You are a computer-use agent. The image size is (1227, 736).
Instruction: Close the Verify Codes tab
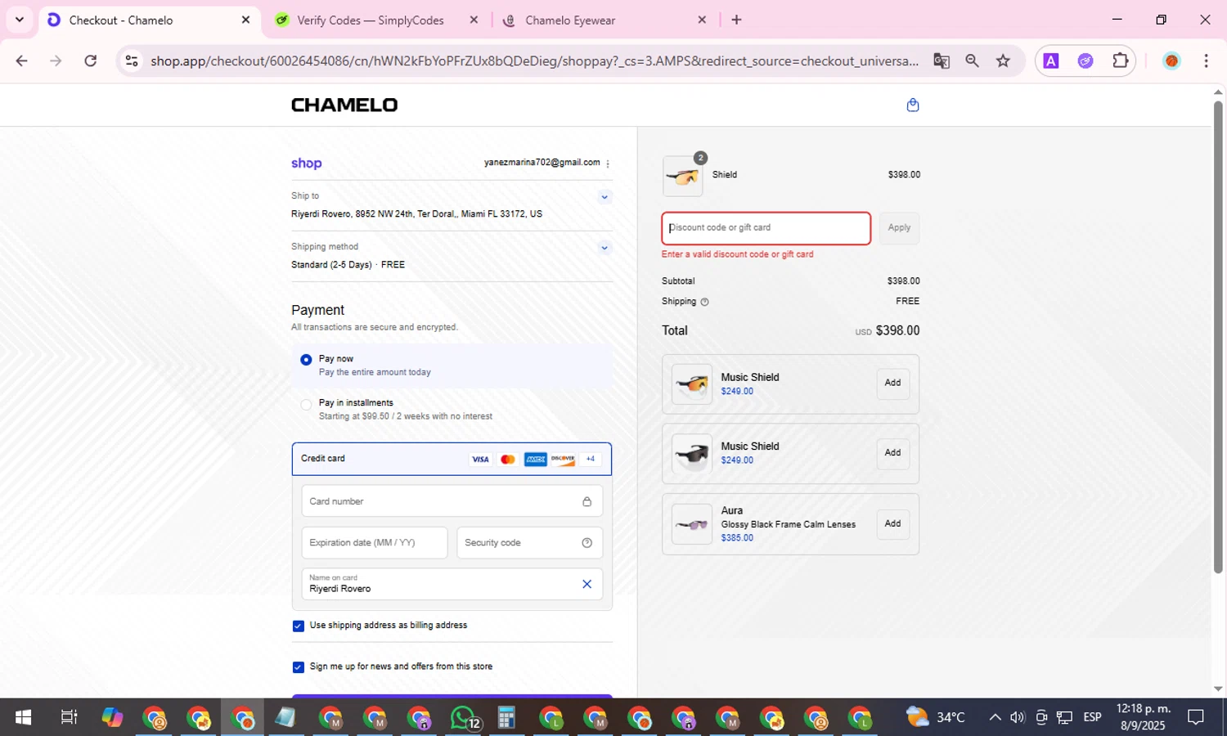pyautogui.click(x=474, y=20)
